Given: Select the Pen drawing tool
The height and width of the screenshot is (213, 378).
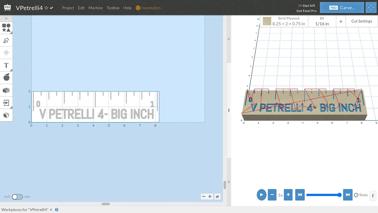Looking at the screenshot, I should (6, 40).
